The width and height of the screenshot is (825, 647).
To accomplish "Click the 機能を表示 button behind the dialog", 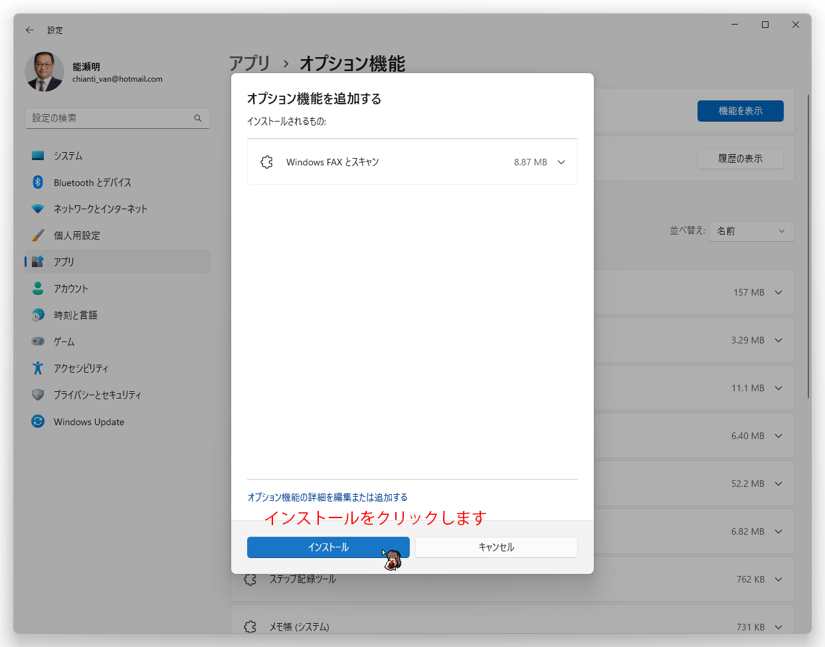I will tap(741, 111).
